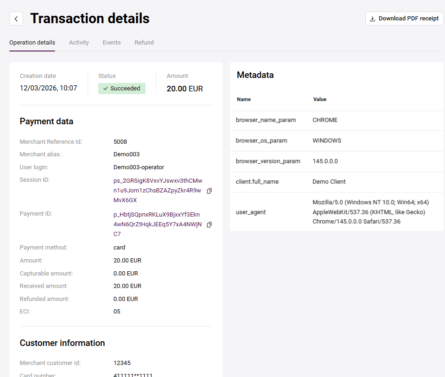This screenshot has height=377, width=445.
Task: Click the Payment ID value starting with p_Hbtj
Action: point(157,224)
